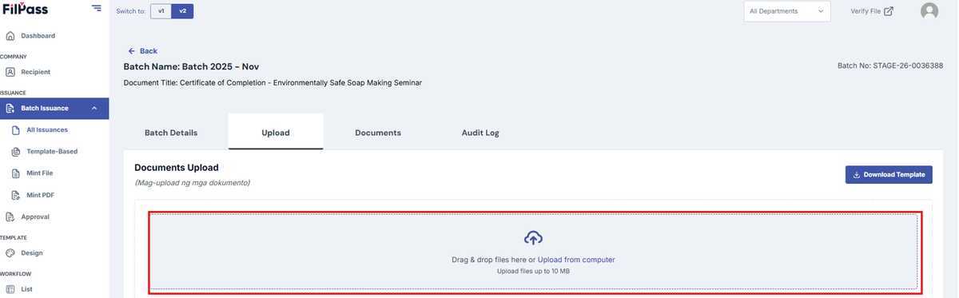Open the Template-Based issuance option

click(x=52, y=152)
